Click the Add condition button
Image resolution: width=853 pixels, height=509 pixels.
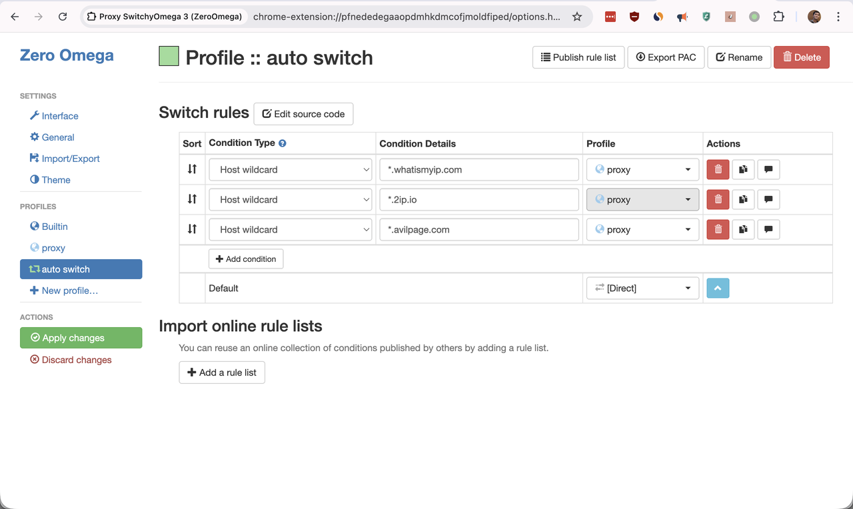246,259
